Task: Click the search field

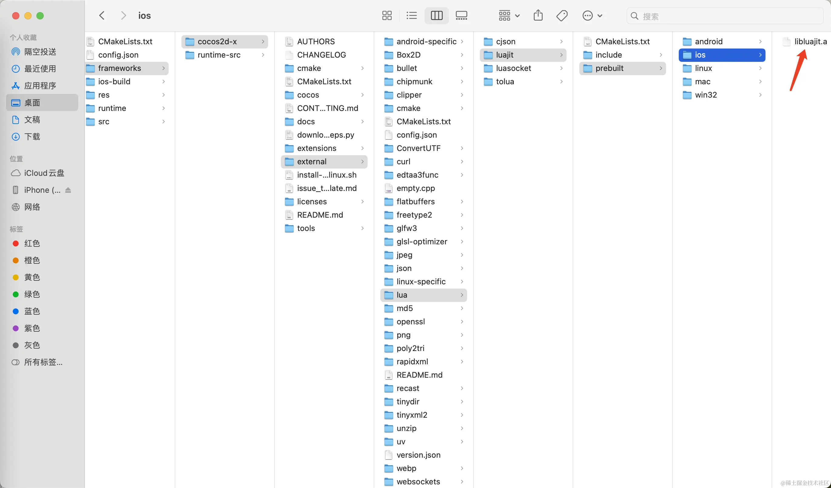Action: pos(725,16)
